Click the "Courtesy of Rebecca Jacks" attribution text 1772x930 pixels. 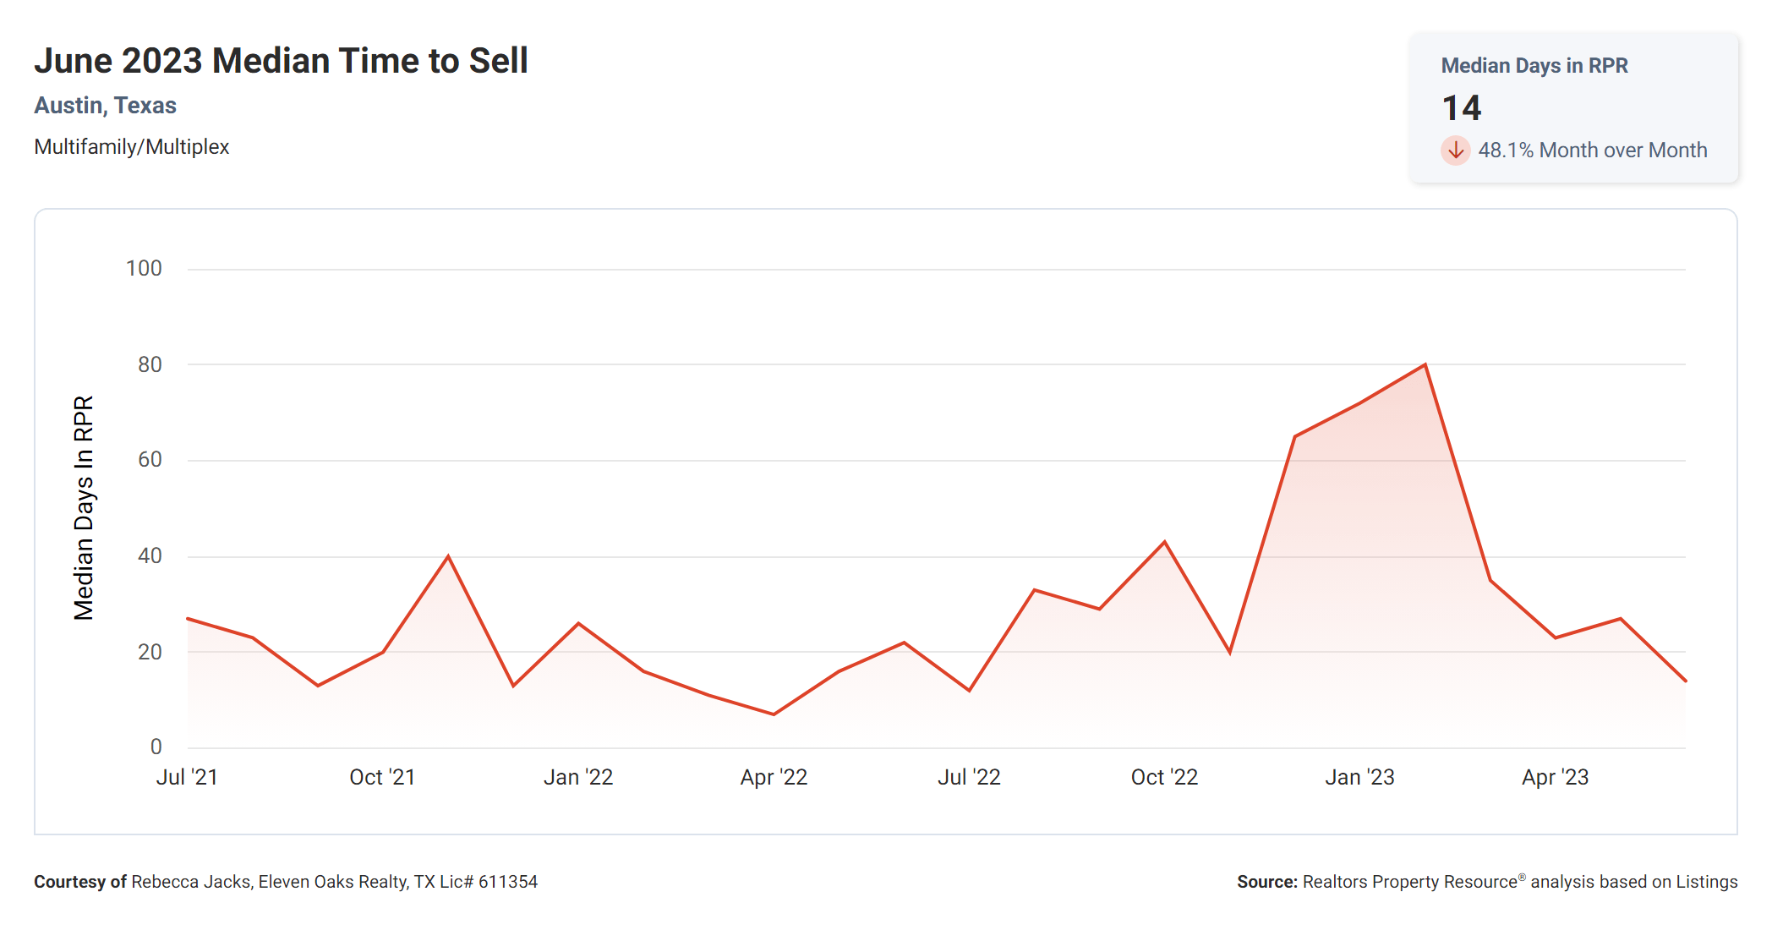pyautogui.click(x=285, y=882)
